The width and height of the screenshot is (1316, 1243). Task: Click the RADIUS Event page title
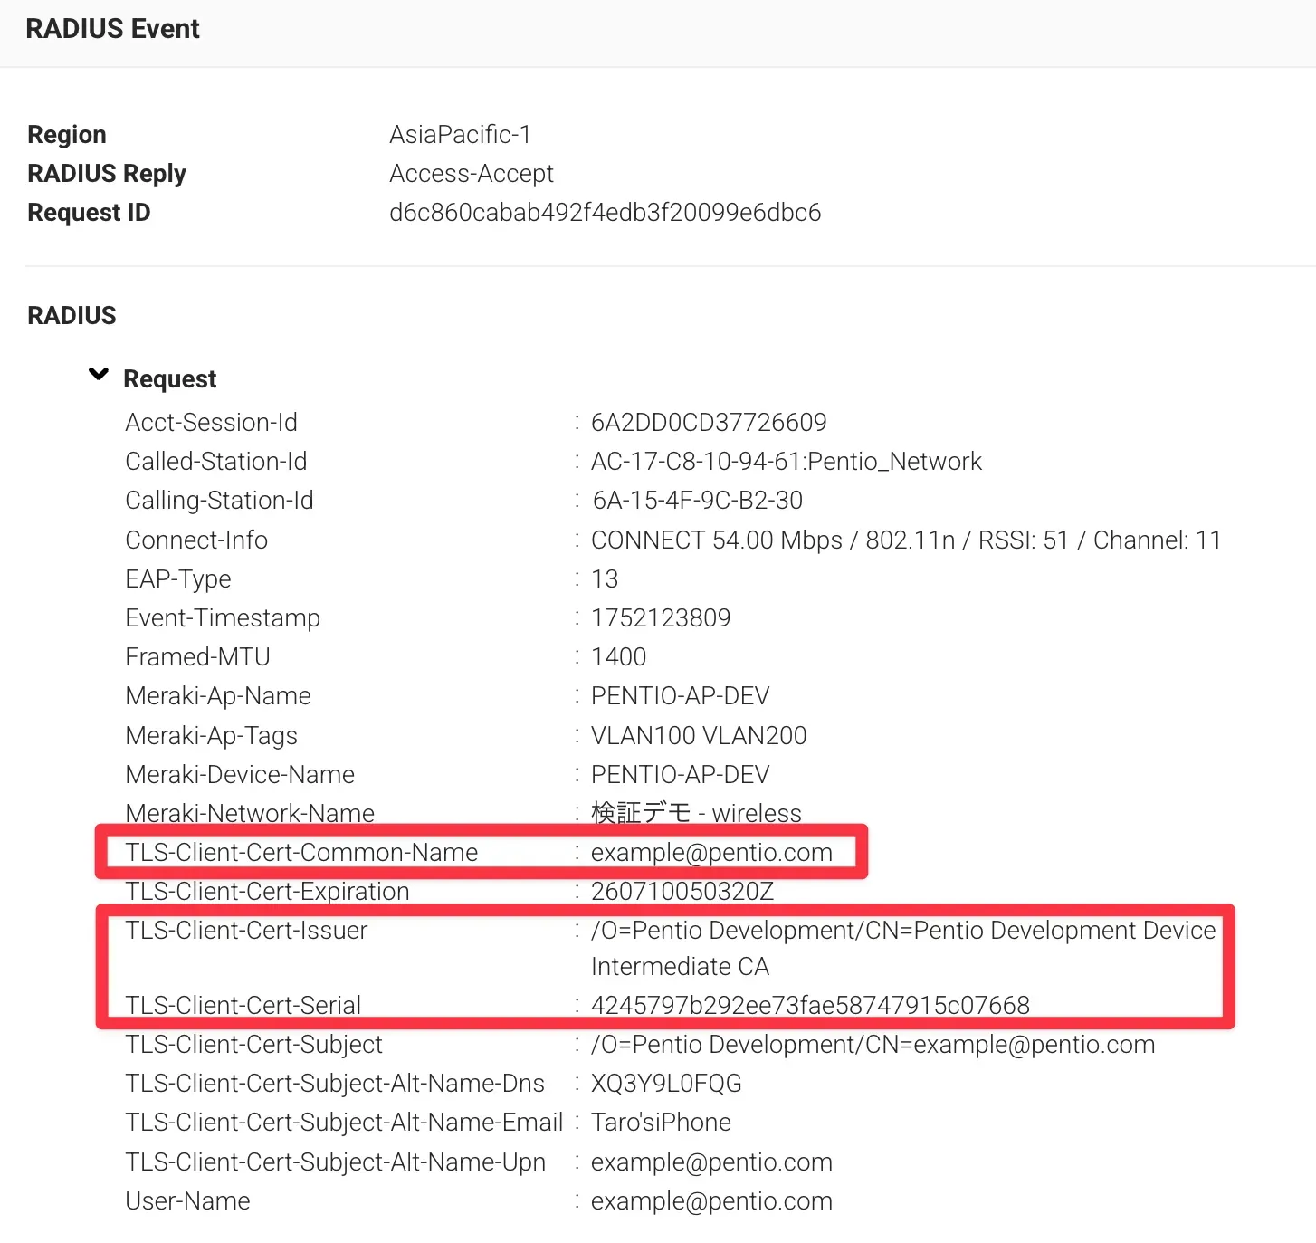pos(112,29)
